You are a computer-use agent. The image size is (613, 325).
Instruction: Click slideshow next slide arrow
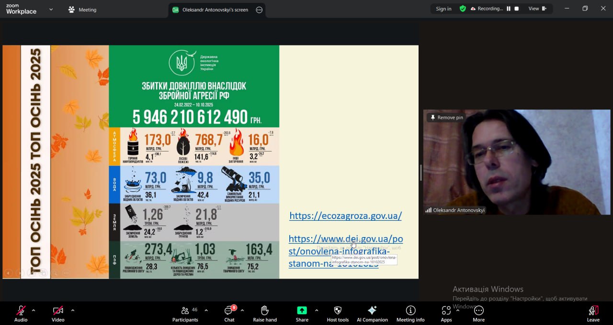[20, 273]
